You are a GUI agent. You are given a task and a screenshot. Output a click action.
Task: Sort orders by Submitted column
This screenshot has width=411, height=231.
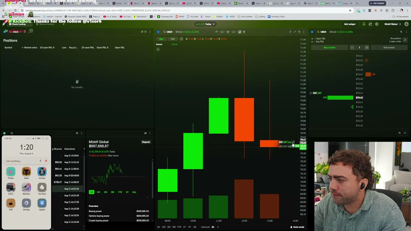(70, 149)
